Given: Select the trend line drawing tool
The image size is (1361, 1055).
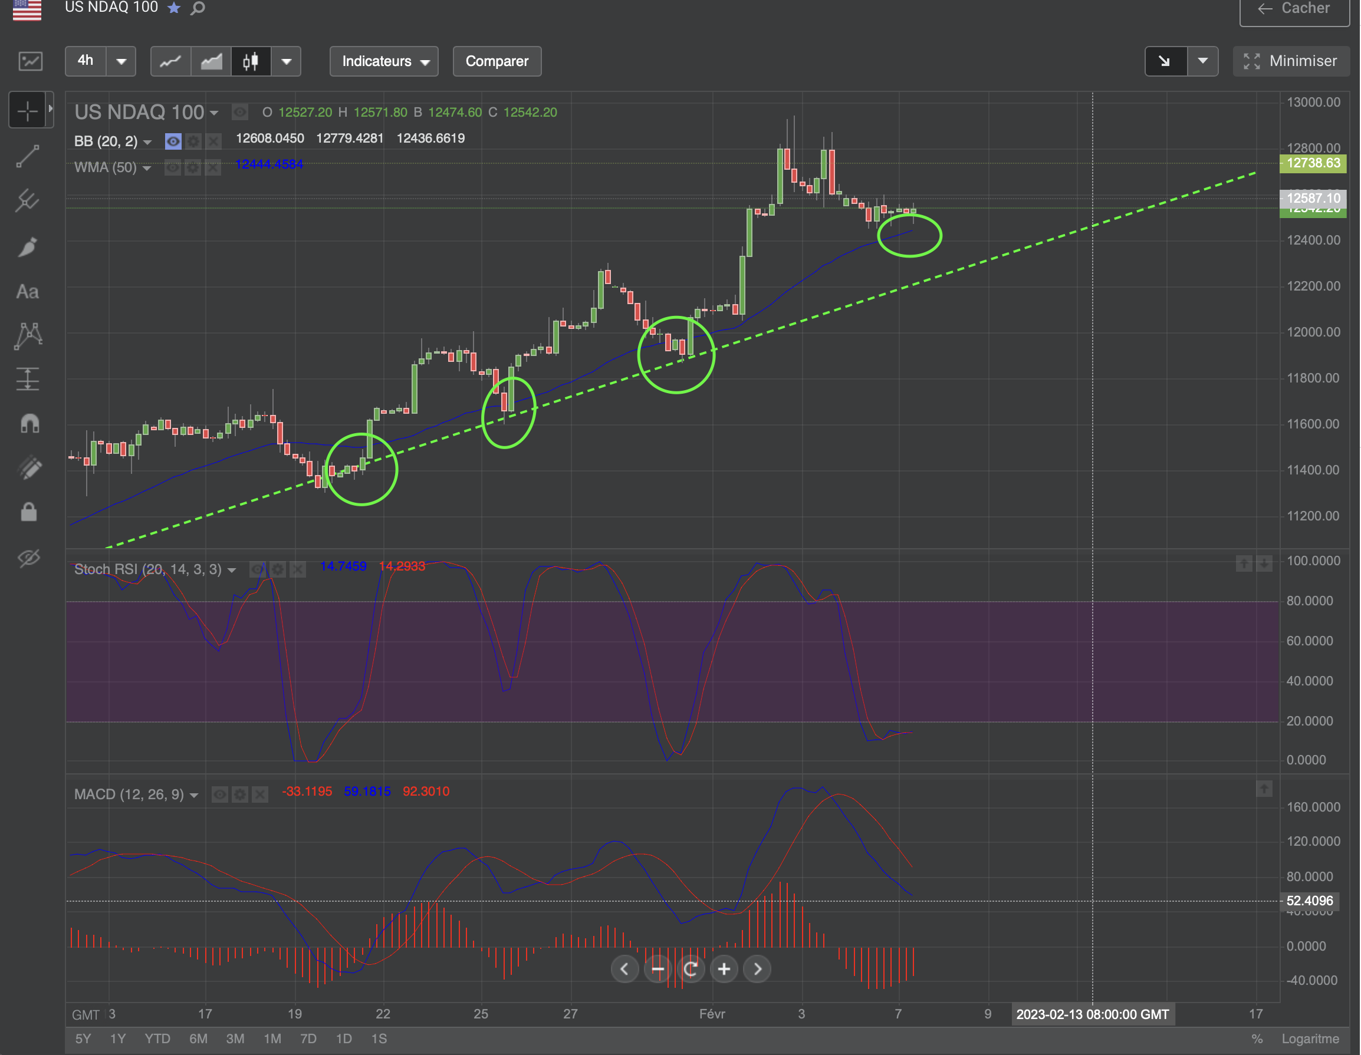Looking at the screenshot, I should 27,156.
